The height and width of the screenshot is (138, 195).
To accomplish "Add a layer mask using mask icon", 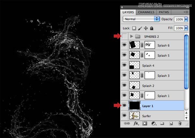I will (x=145, y=124).
